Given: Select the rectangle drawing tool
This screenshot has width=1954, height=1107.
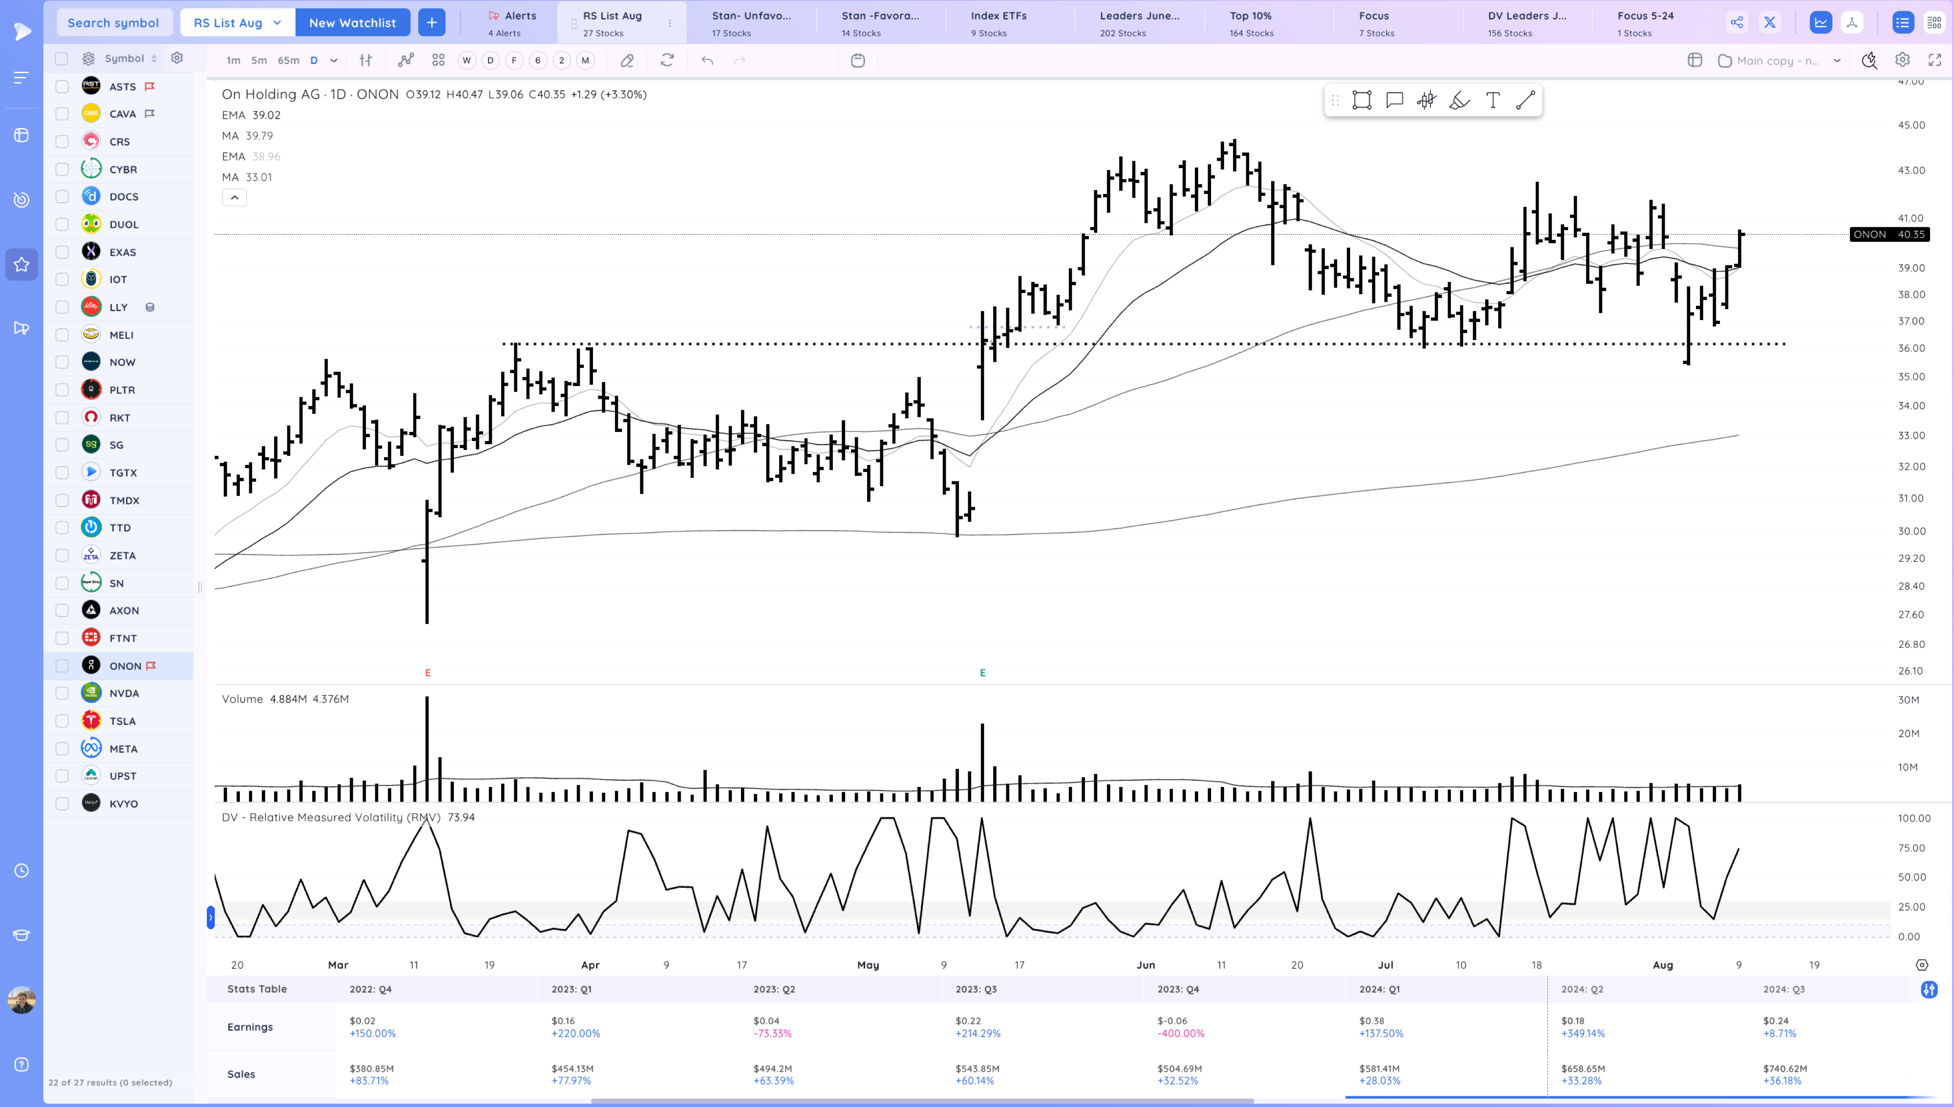Looking at the screenshot, I should coord(1361,100).
